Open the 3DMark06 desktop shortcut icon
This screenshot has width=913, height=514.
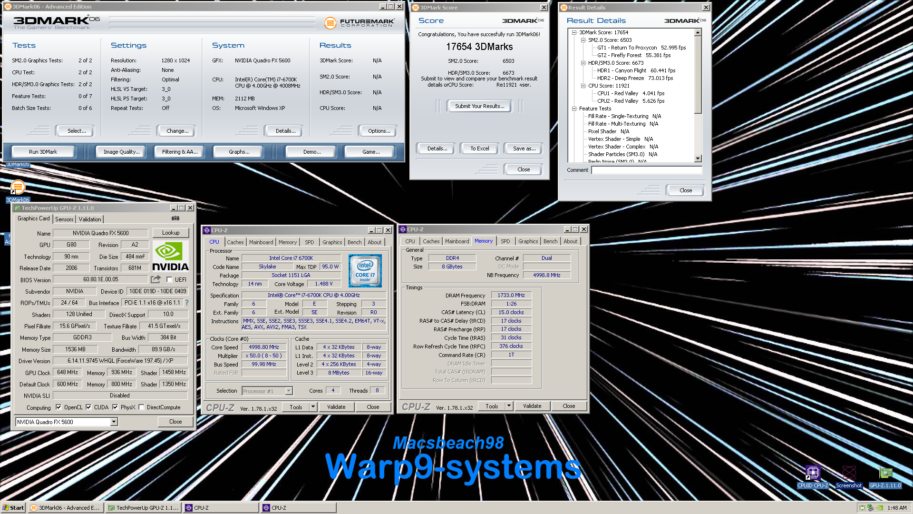pyautogui.click(x=18, y=187)
